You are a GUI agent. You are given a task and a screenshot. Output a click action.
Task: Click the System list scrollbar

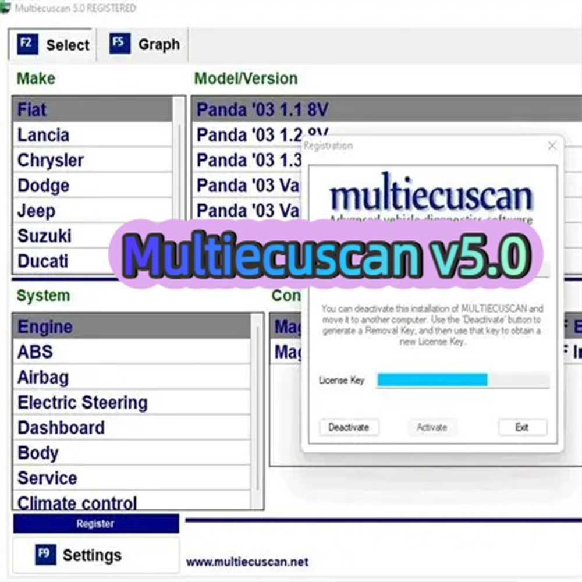(x=257, y=411)
